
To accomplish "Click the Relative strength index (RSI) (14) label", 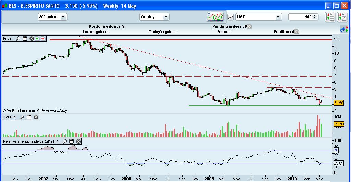I will tap(31, 141).
